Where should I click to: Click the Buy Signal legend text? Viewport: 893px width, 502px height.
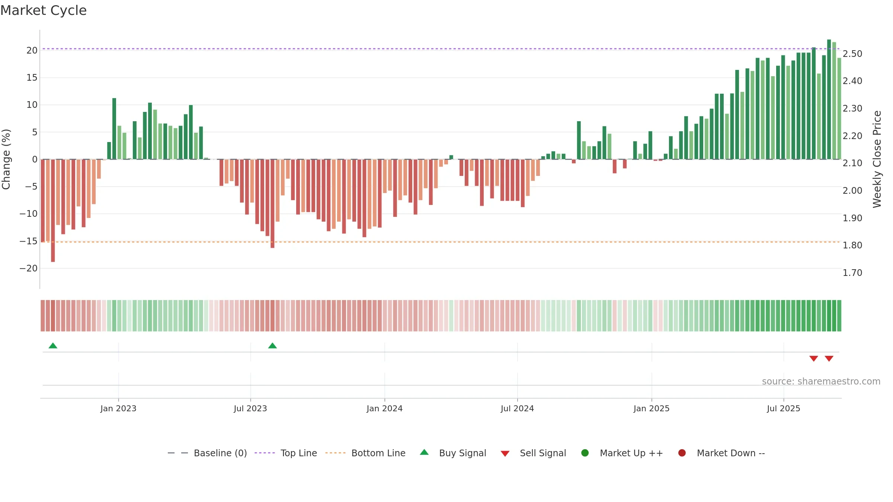coord(462,453)
